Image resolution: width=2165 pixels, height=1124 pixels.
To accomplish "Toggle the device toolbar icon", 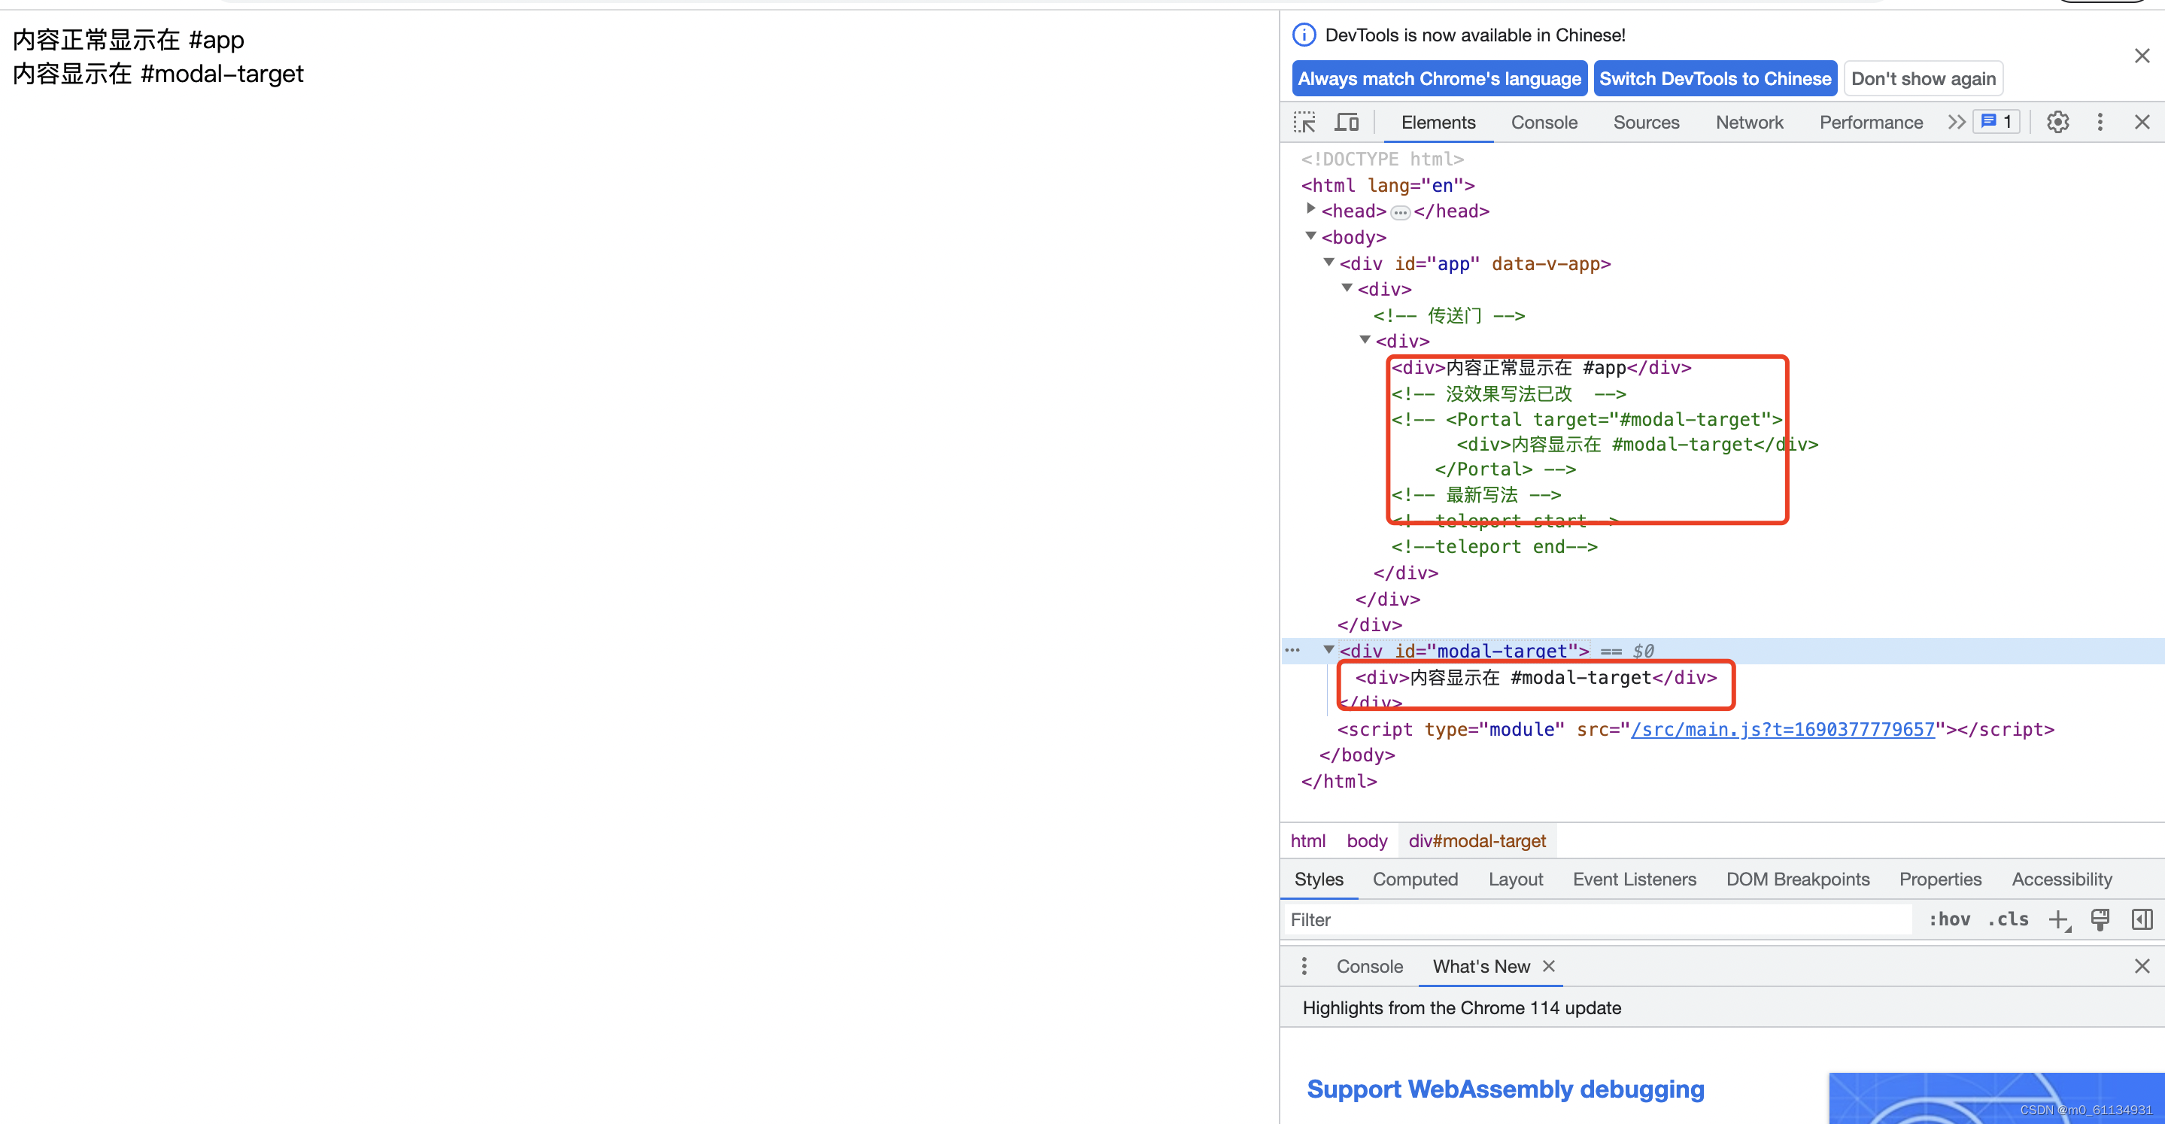I will tap(1347, 123).
